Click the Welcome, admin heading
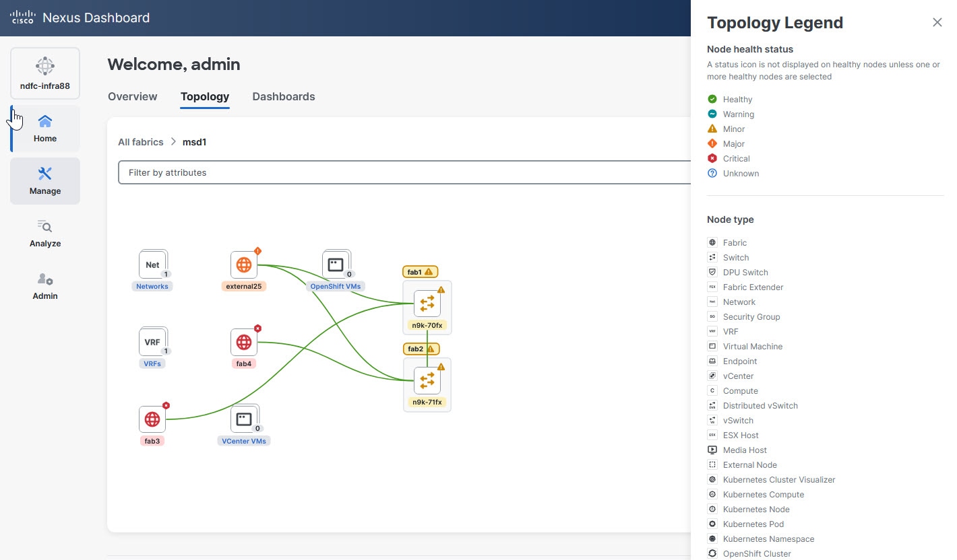The width and height of the screenshot is (957, 560). 174,64
